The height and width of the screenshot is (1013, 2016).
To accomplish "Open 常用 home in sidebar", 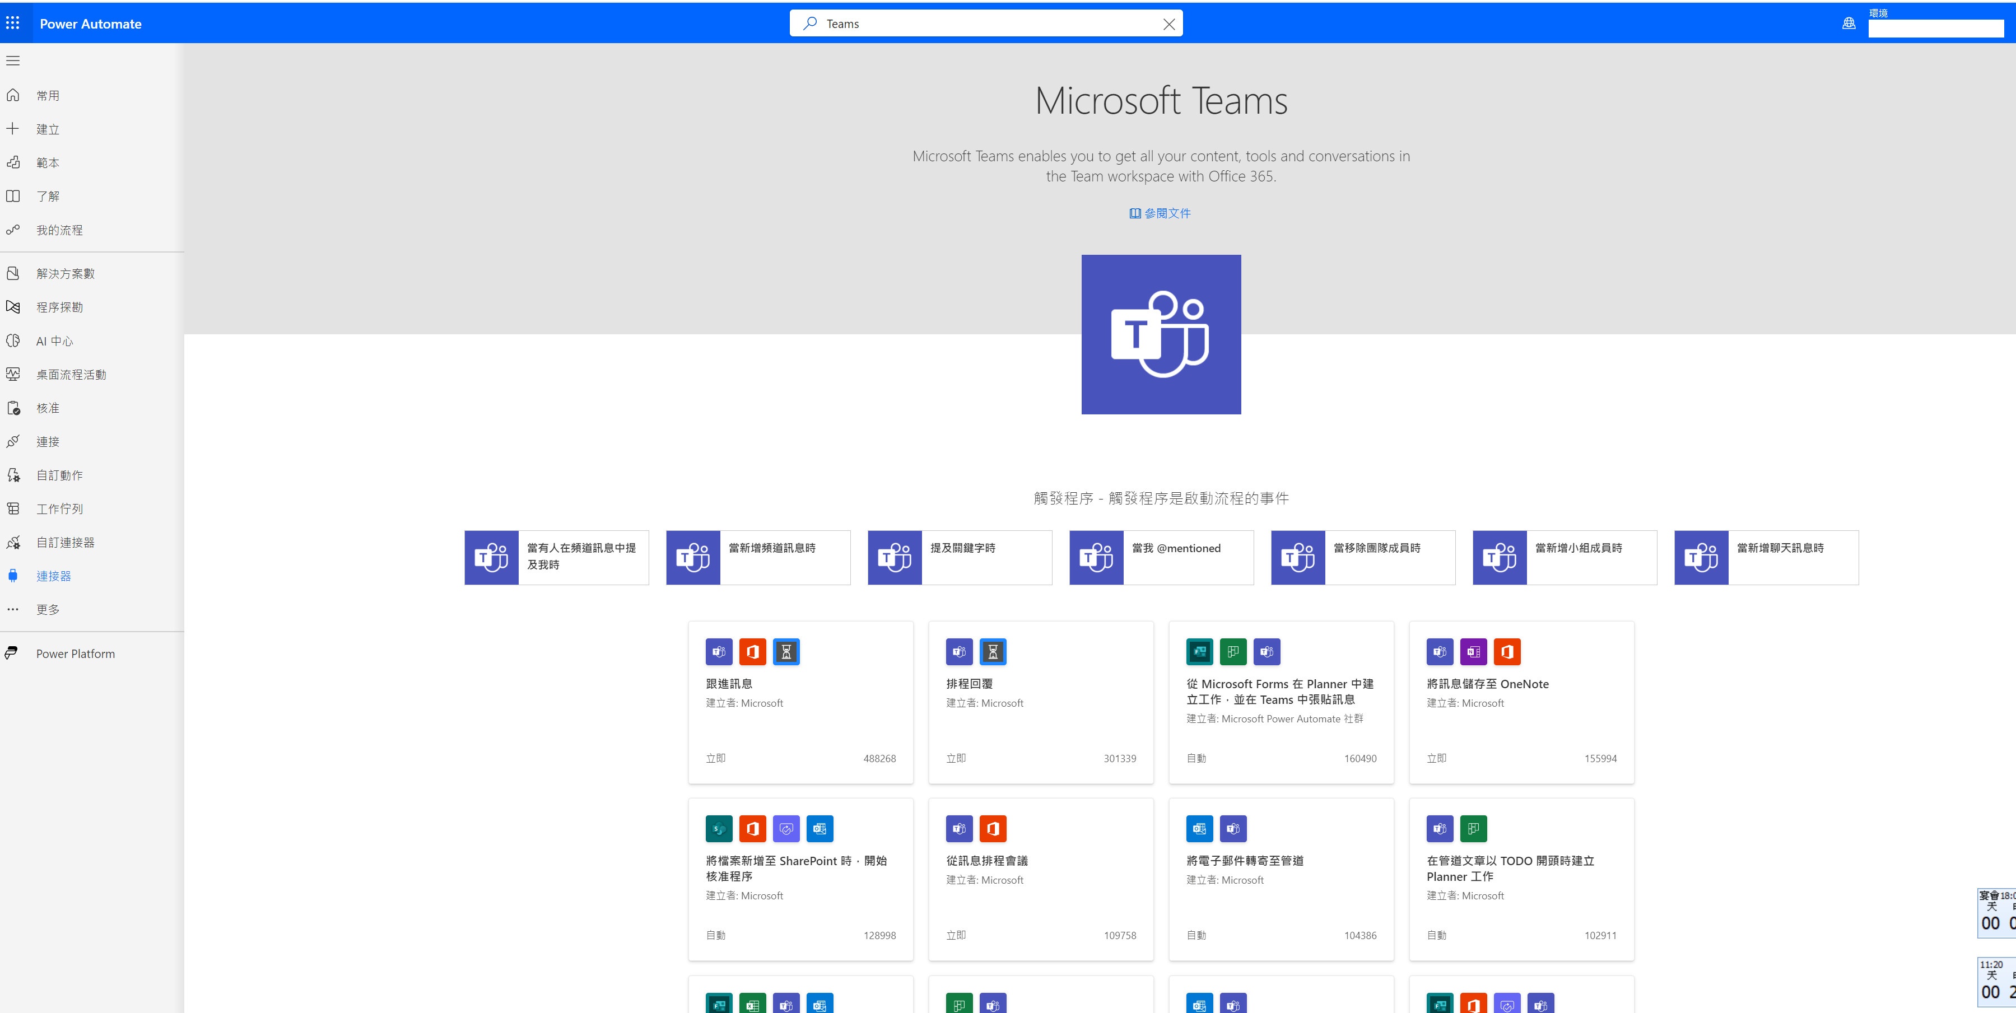I will pyautogui.click(x=47, y=95).
